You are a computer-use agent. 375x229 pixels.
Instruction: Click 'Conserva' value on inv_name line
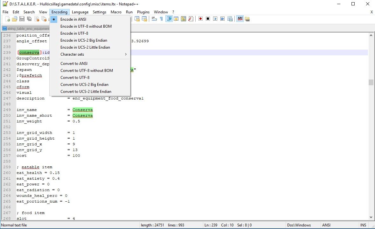click(x=82, y=110)
